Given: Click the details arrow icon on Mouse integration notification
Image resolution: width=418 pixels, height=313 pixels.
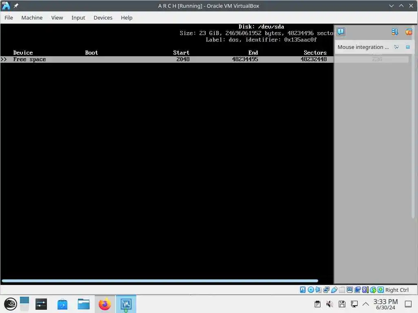Looking at the screenshot, I should (x=396, y=47).
